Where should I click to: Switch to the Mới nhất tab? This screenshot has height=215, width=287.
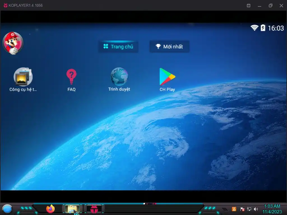coord(169,47)
